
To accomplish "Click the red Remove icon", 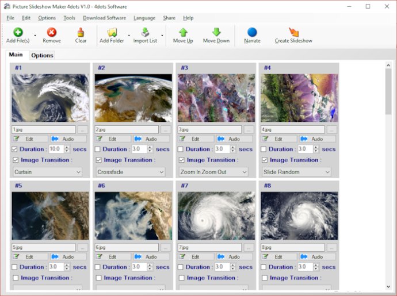I will 51,32.
